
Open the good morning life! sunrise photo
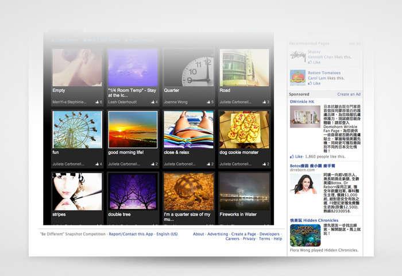point(133,129)
